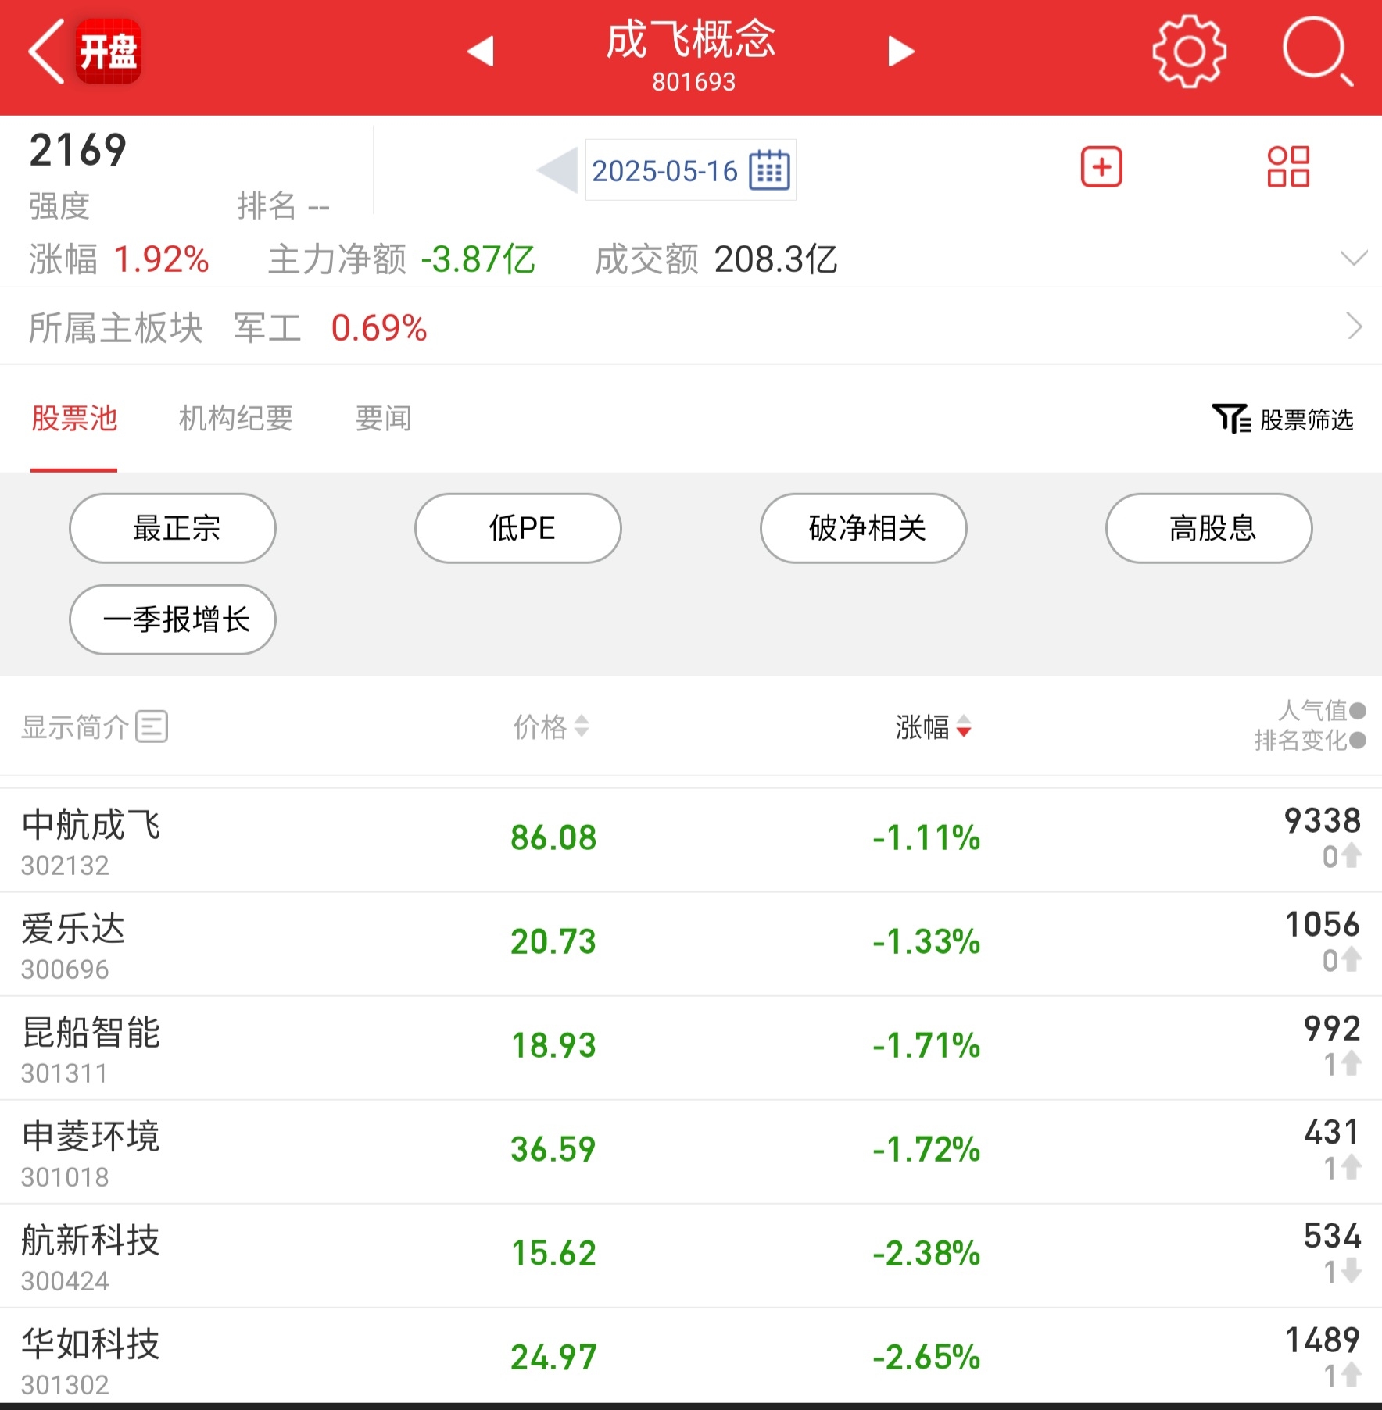Viewport: 1382px width, 1410px height.
Task: Tap 成交额 208.3亿 value
Action: (x=775, y=259)
